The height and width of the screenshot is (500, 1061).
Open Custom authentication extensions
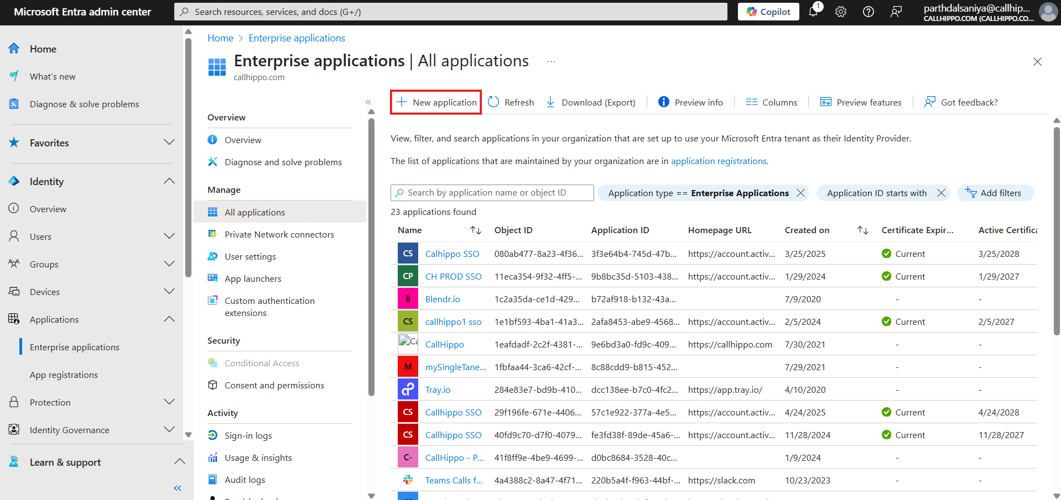(x=269, y=307)
